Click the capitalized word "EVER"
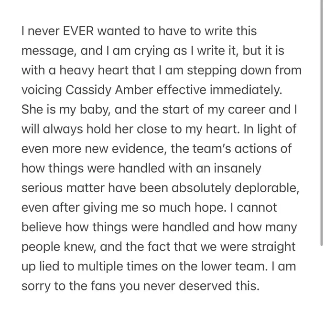Image resolution: width=325 pixels, height=309 pixels. [x=78, y=31]
